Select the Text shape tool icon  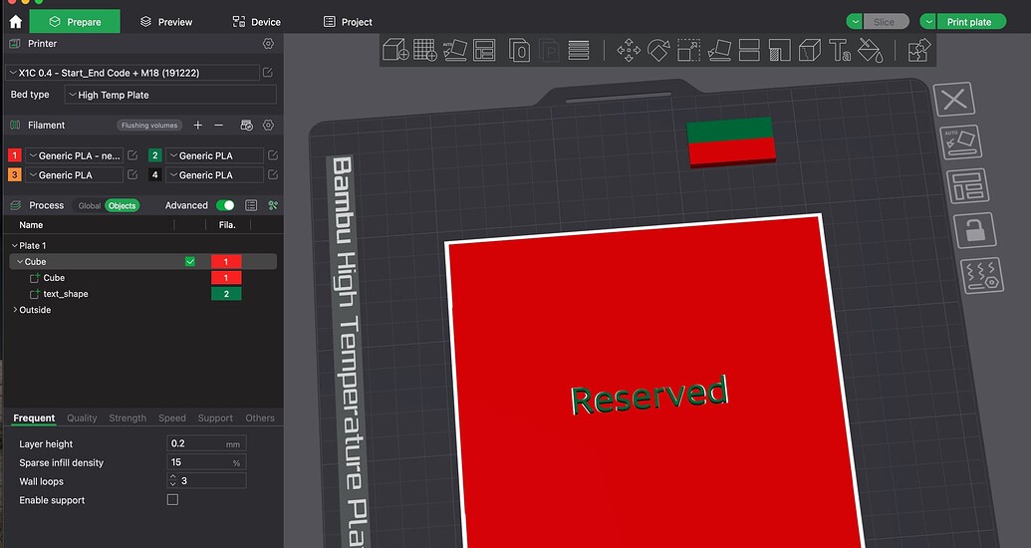[x=840, y=50]
